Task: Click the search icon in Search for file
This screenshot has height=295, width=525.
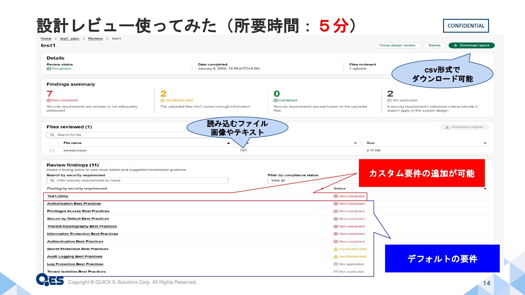Action: (52, 135)
